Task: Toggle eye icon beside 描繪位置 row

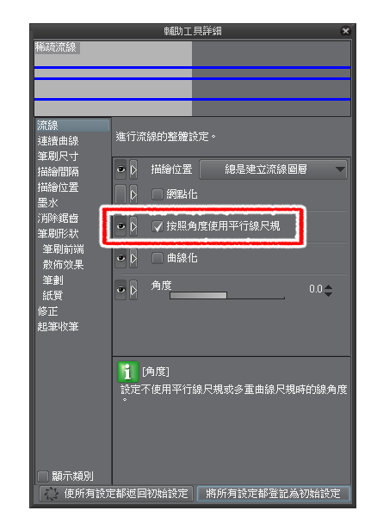Action: pos(121,169)
